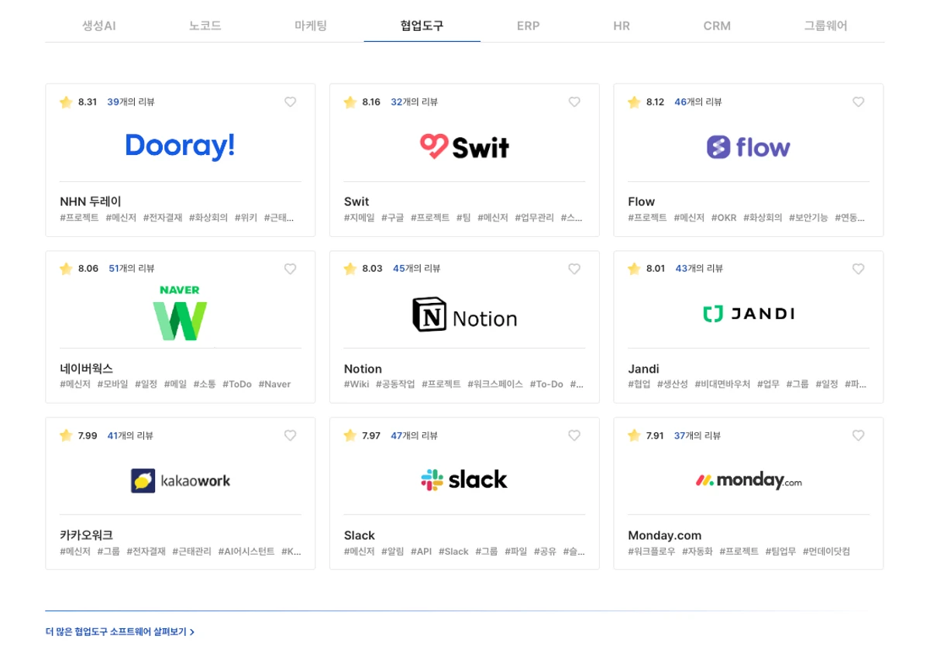Click the star icon beside 8.12 rating
Viewport: 930px width, 653px height.
pyautogui.click(x=634, y=101)
